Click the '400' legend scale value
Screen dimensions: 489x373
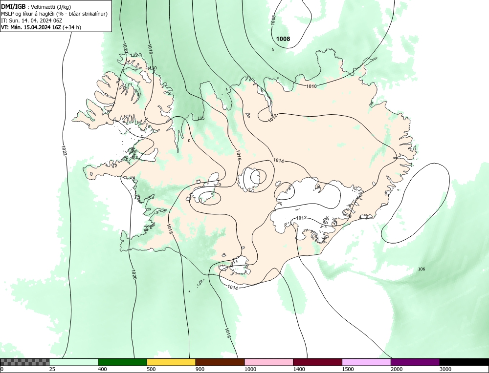[102, 369]
